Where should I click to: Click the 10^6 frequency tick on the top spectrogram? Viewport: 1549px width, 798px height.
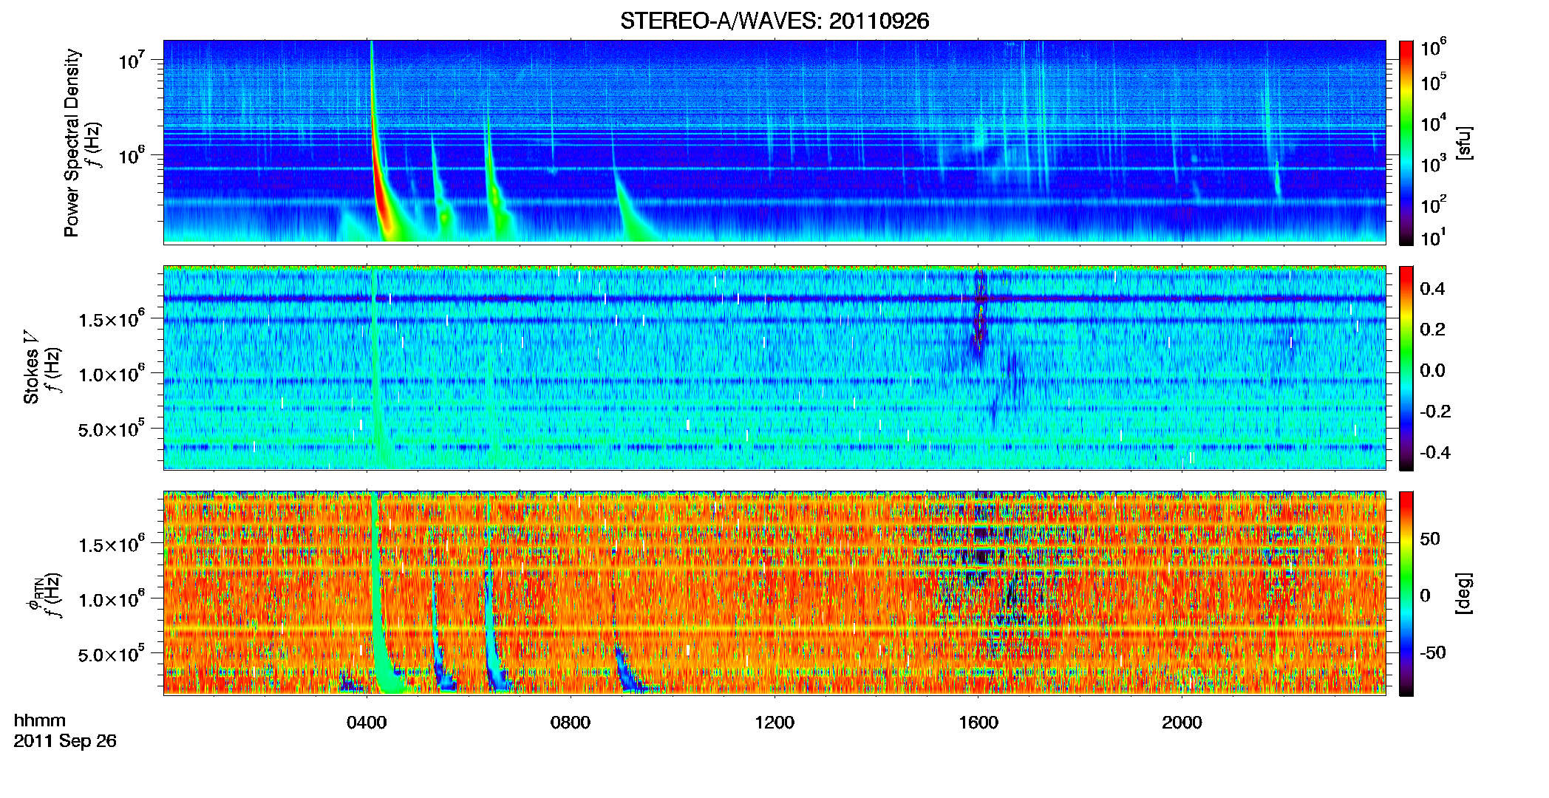pyautogui.click(x=132, y=155)
